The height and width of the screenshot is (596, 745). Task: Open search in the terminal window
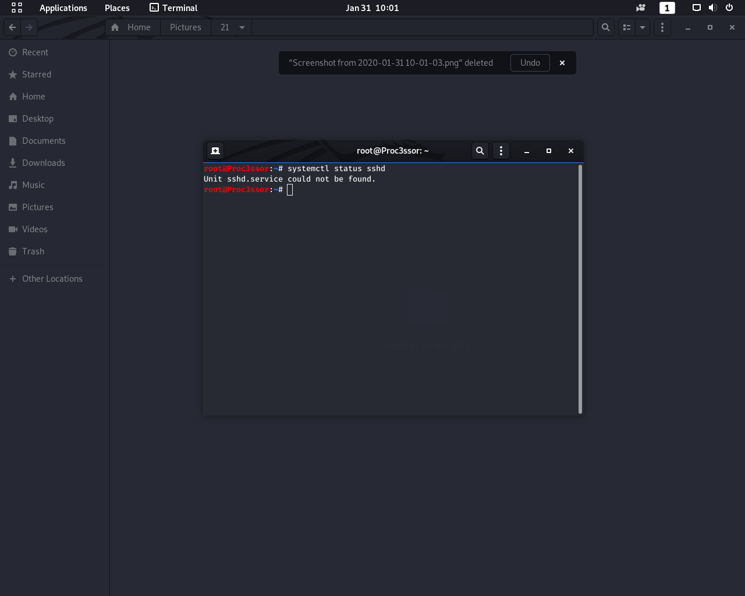(x=480, y=151)
